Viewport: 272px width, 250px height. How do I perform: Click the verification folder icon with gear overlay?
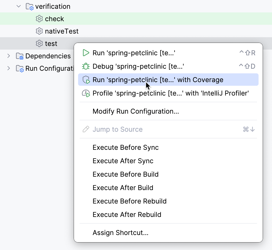tap(29, 6)
